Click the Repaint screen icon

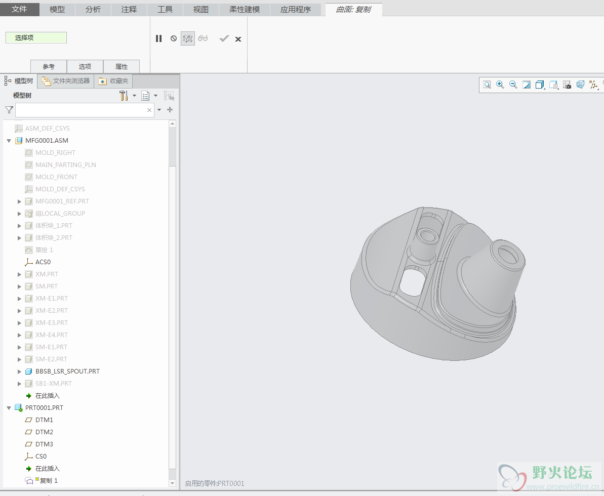coord(527,85)
